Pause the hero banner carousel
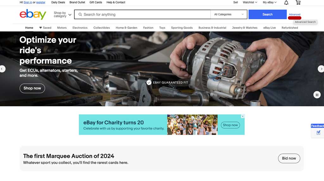Viewport: 324px width, 181px height. (317, 95)
